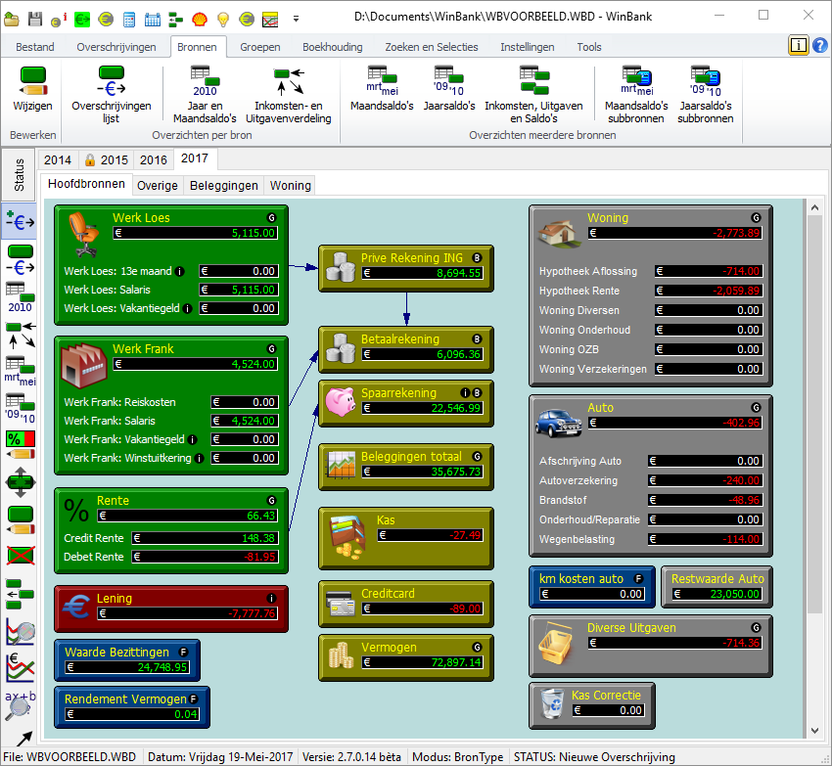Select the four-arrow move source sidebar icon
This screenshot has height=766, width=832.
21,481
